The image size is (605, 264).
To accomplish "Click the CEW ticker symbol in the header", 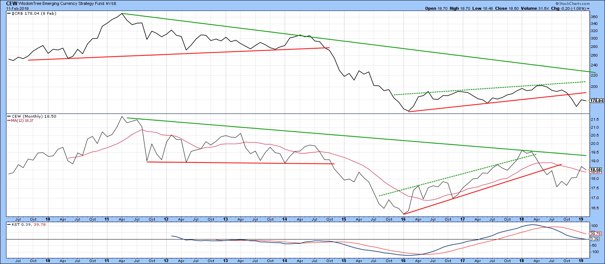I will 11,3.
